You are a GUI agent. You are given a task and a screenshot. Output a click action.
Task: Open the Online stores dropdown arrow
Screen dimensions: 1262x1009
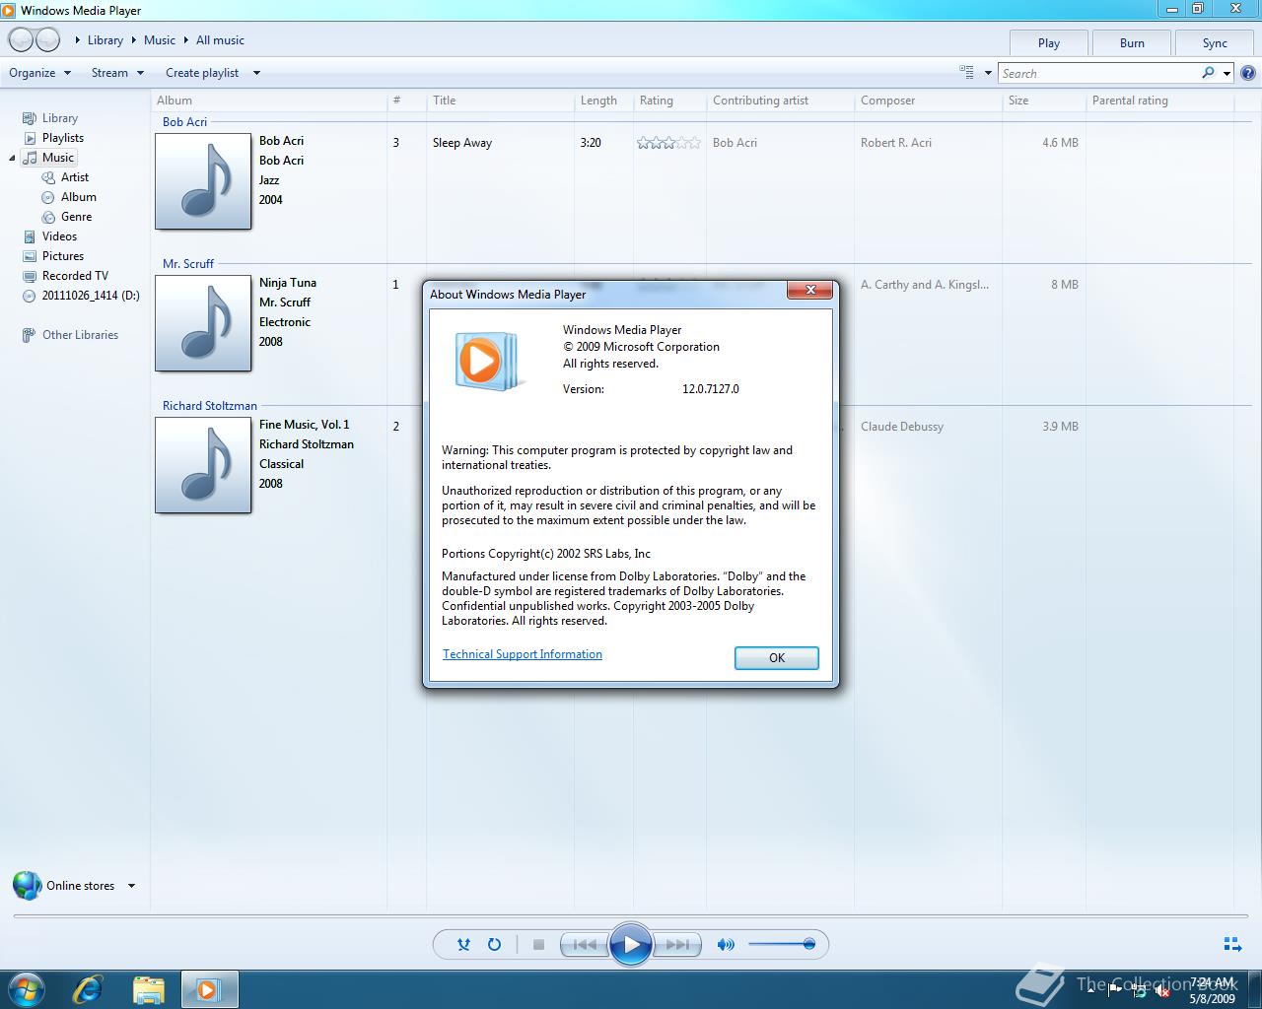click(131, 886)
